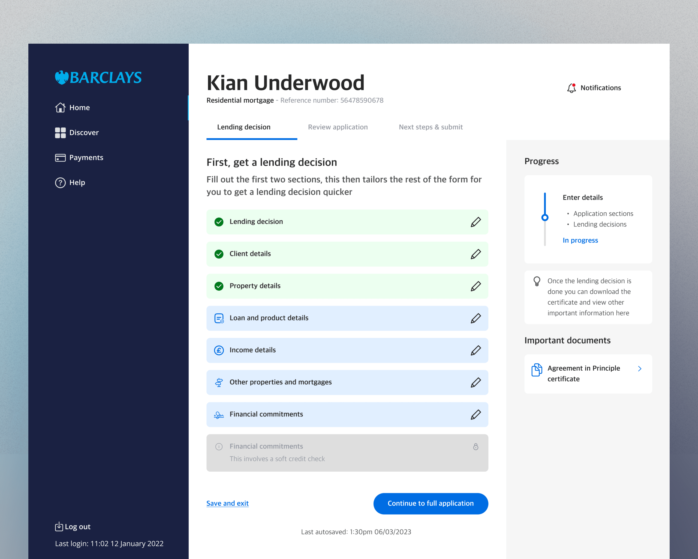Click the Log out text
698x559 pixels.
click(78, 527)
